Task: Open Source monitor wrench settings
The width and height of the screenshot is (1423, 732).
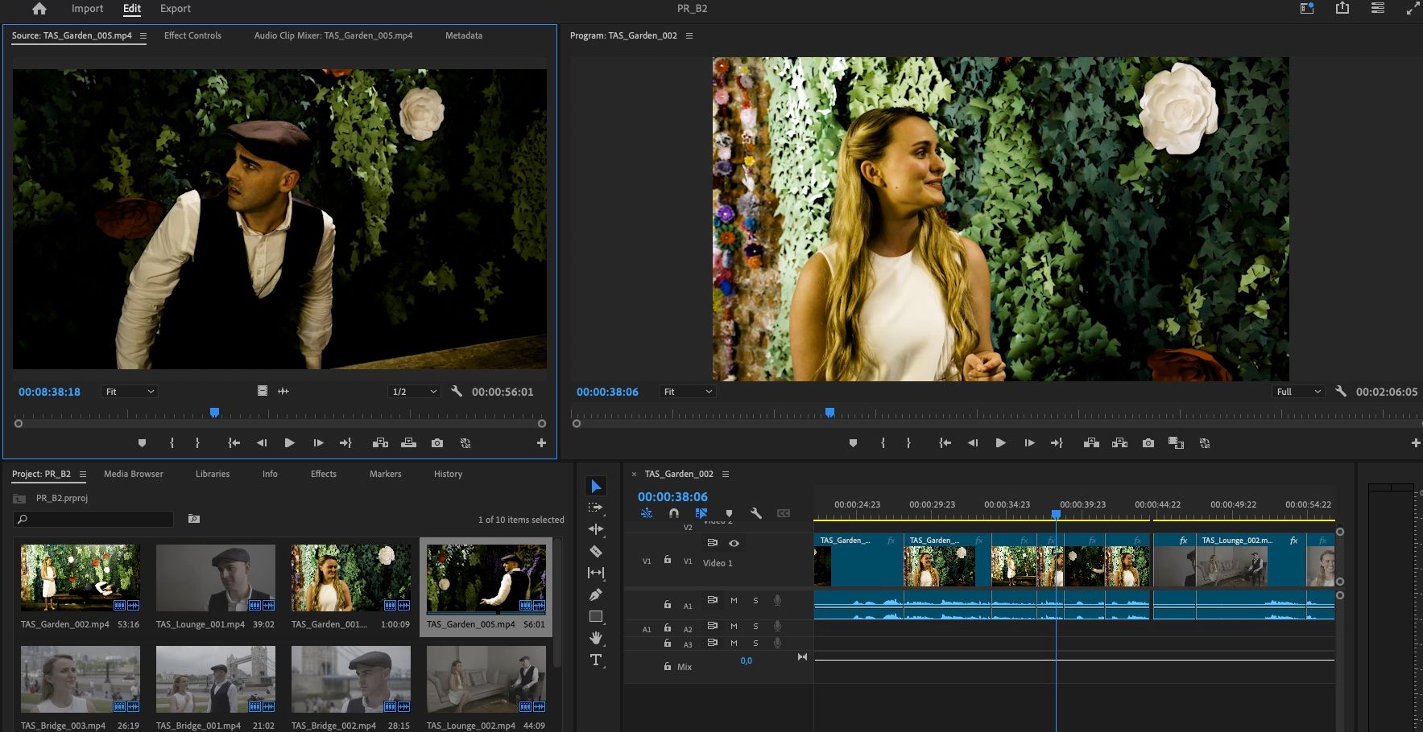Action: coord(457,391)
